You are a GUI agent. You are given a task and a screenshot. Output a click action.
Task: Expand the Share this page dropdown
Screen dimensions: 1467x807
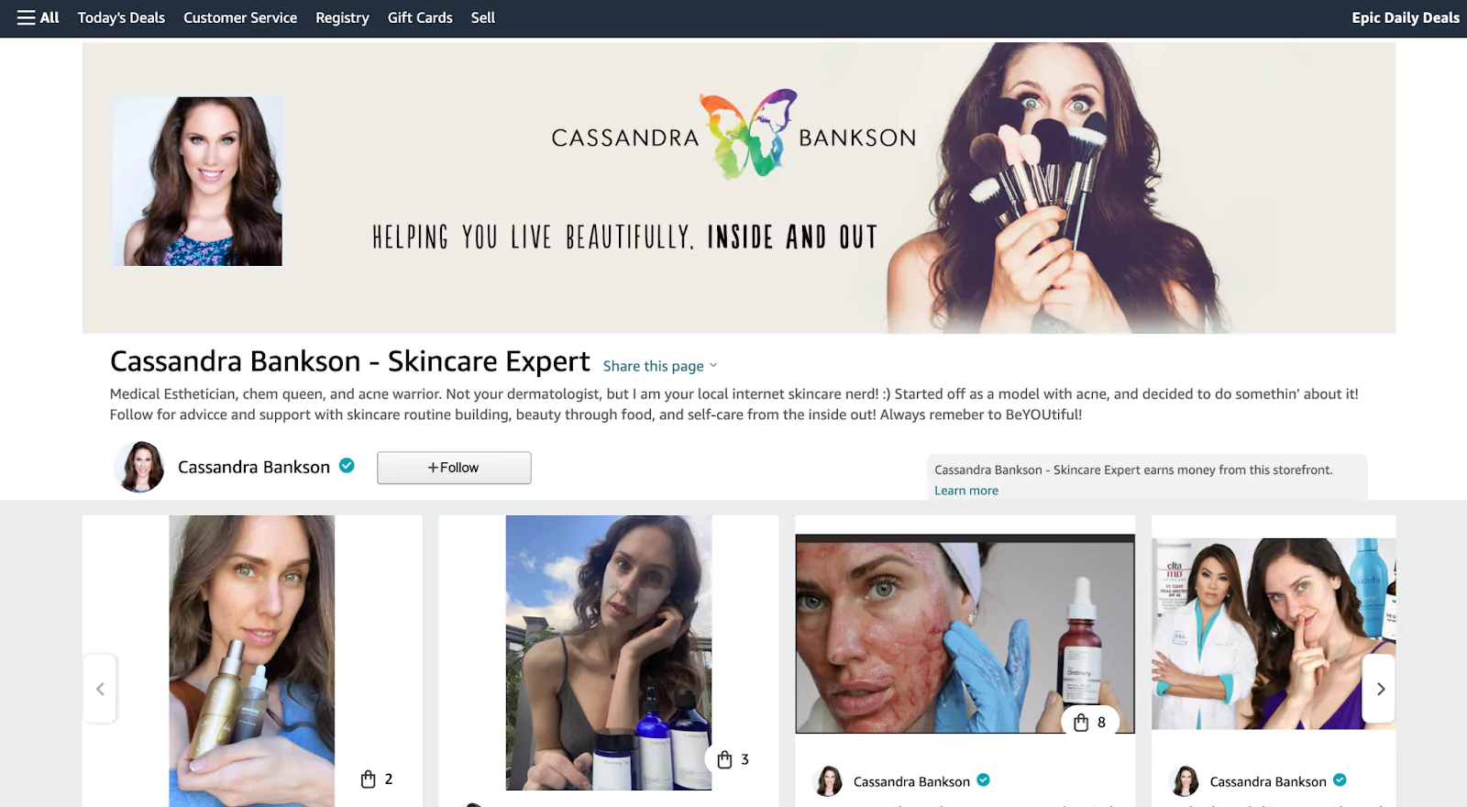point(659,366)
